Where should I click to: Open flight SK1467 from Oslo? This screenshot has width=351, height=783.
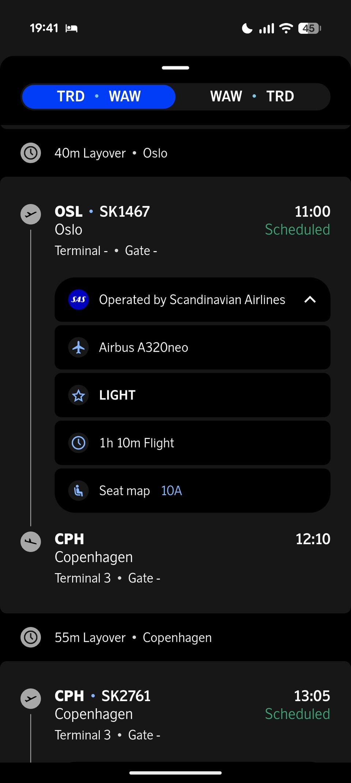click(x=125, y=212)
